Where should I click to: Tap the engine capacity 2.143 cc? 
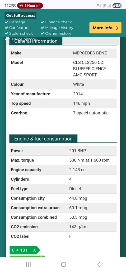[77, 170]
